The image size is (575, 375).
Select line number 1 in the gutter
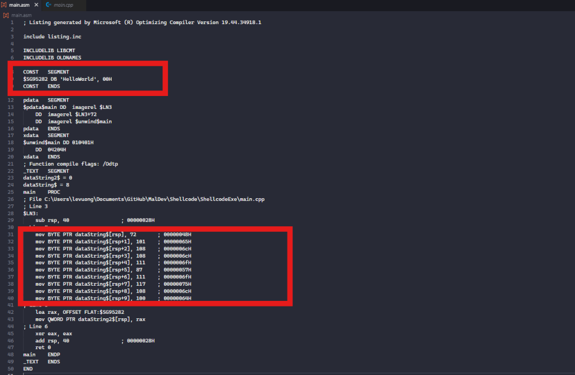point(12,22)
